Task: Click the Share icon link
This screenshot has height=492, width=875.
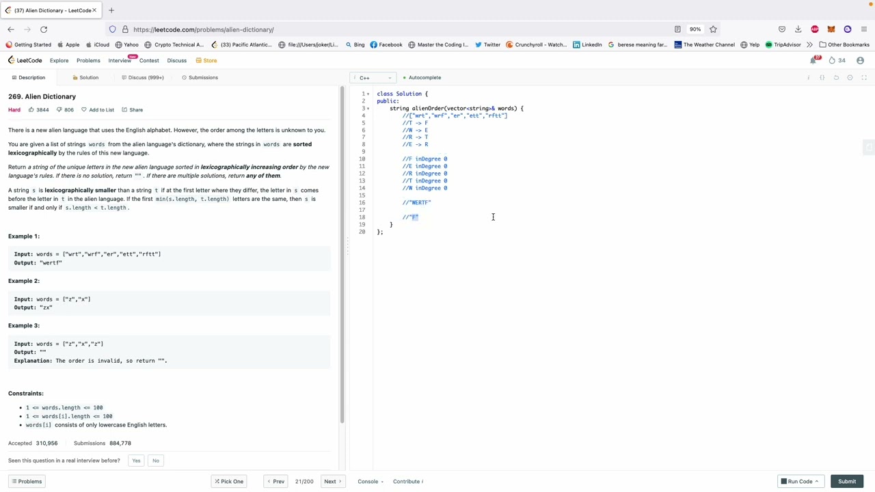Action: (x=132, y=109)
